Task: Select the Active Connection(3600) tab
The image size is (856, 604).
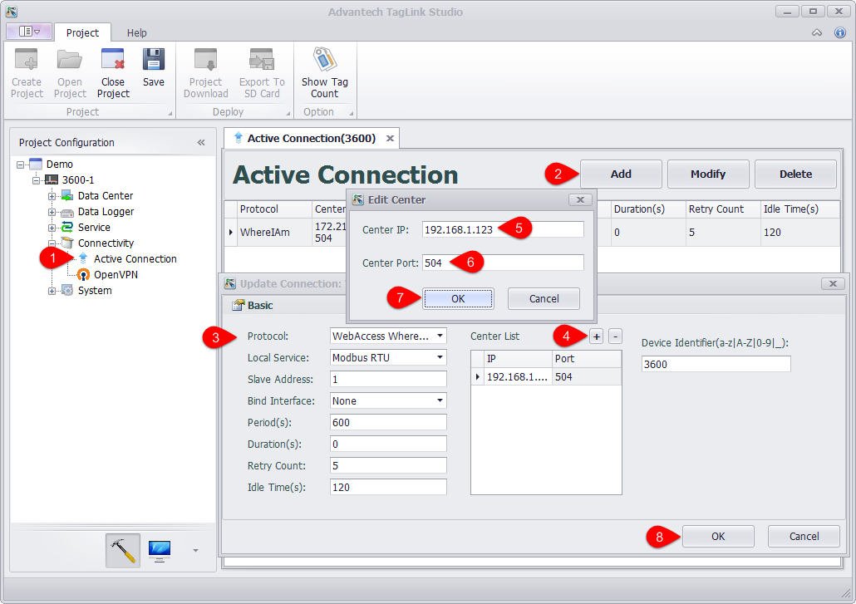Action: pyautogui.click(x=311, y=138)
